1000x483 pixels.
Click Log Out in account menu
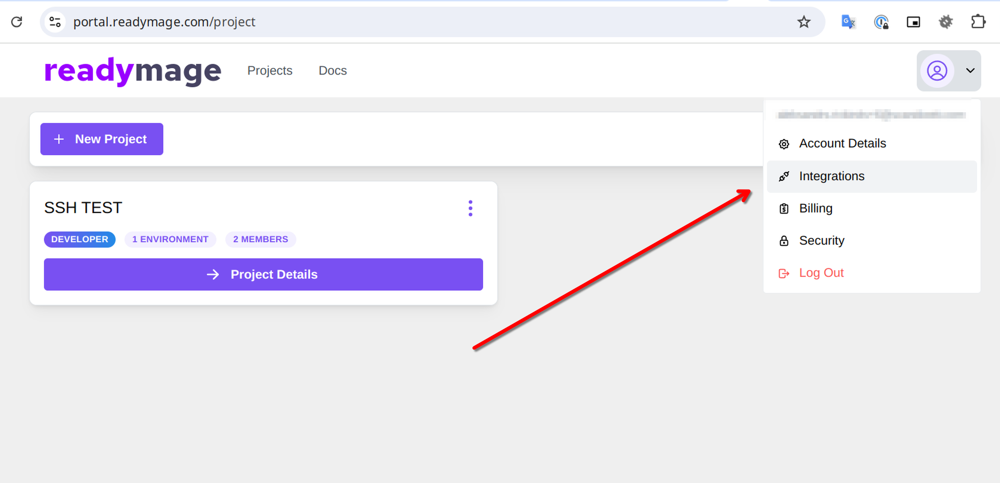tap(821, 273)
